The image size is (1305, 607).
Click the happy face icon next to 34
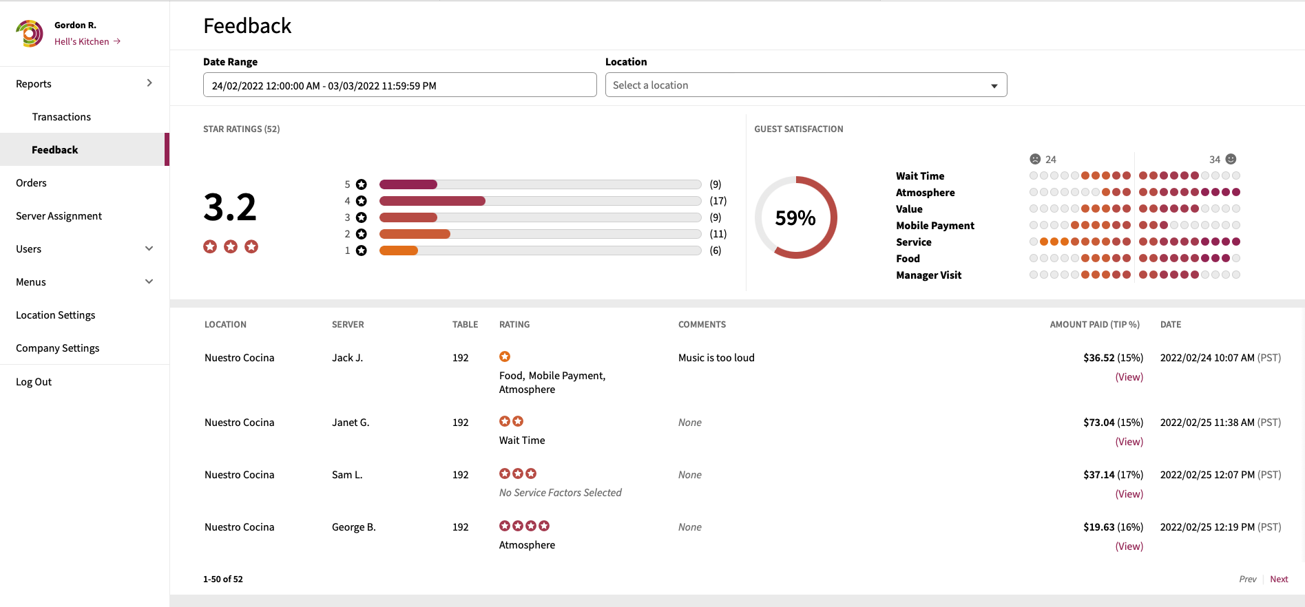1231,159
